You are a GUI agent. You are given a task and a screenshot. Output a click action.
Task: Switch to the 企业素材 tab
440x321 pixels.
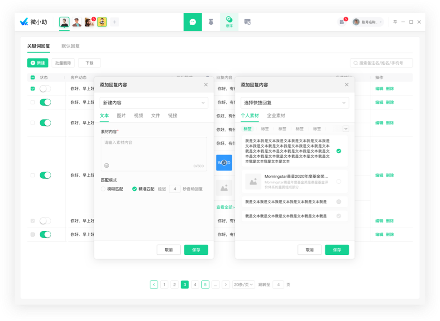point(276,116)
